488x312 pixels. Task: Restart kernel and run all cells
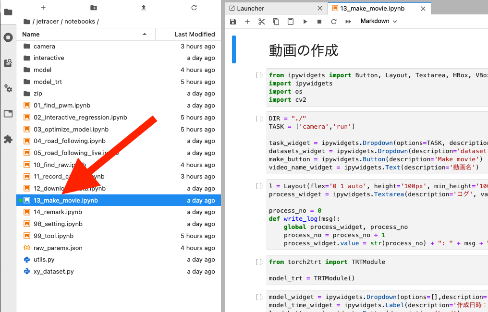coord(348,22)
